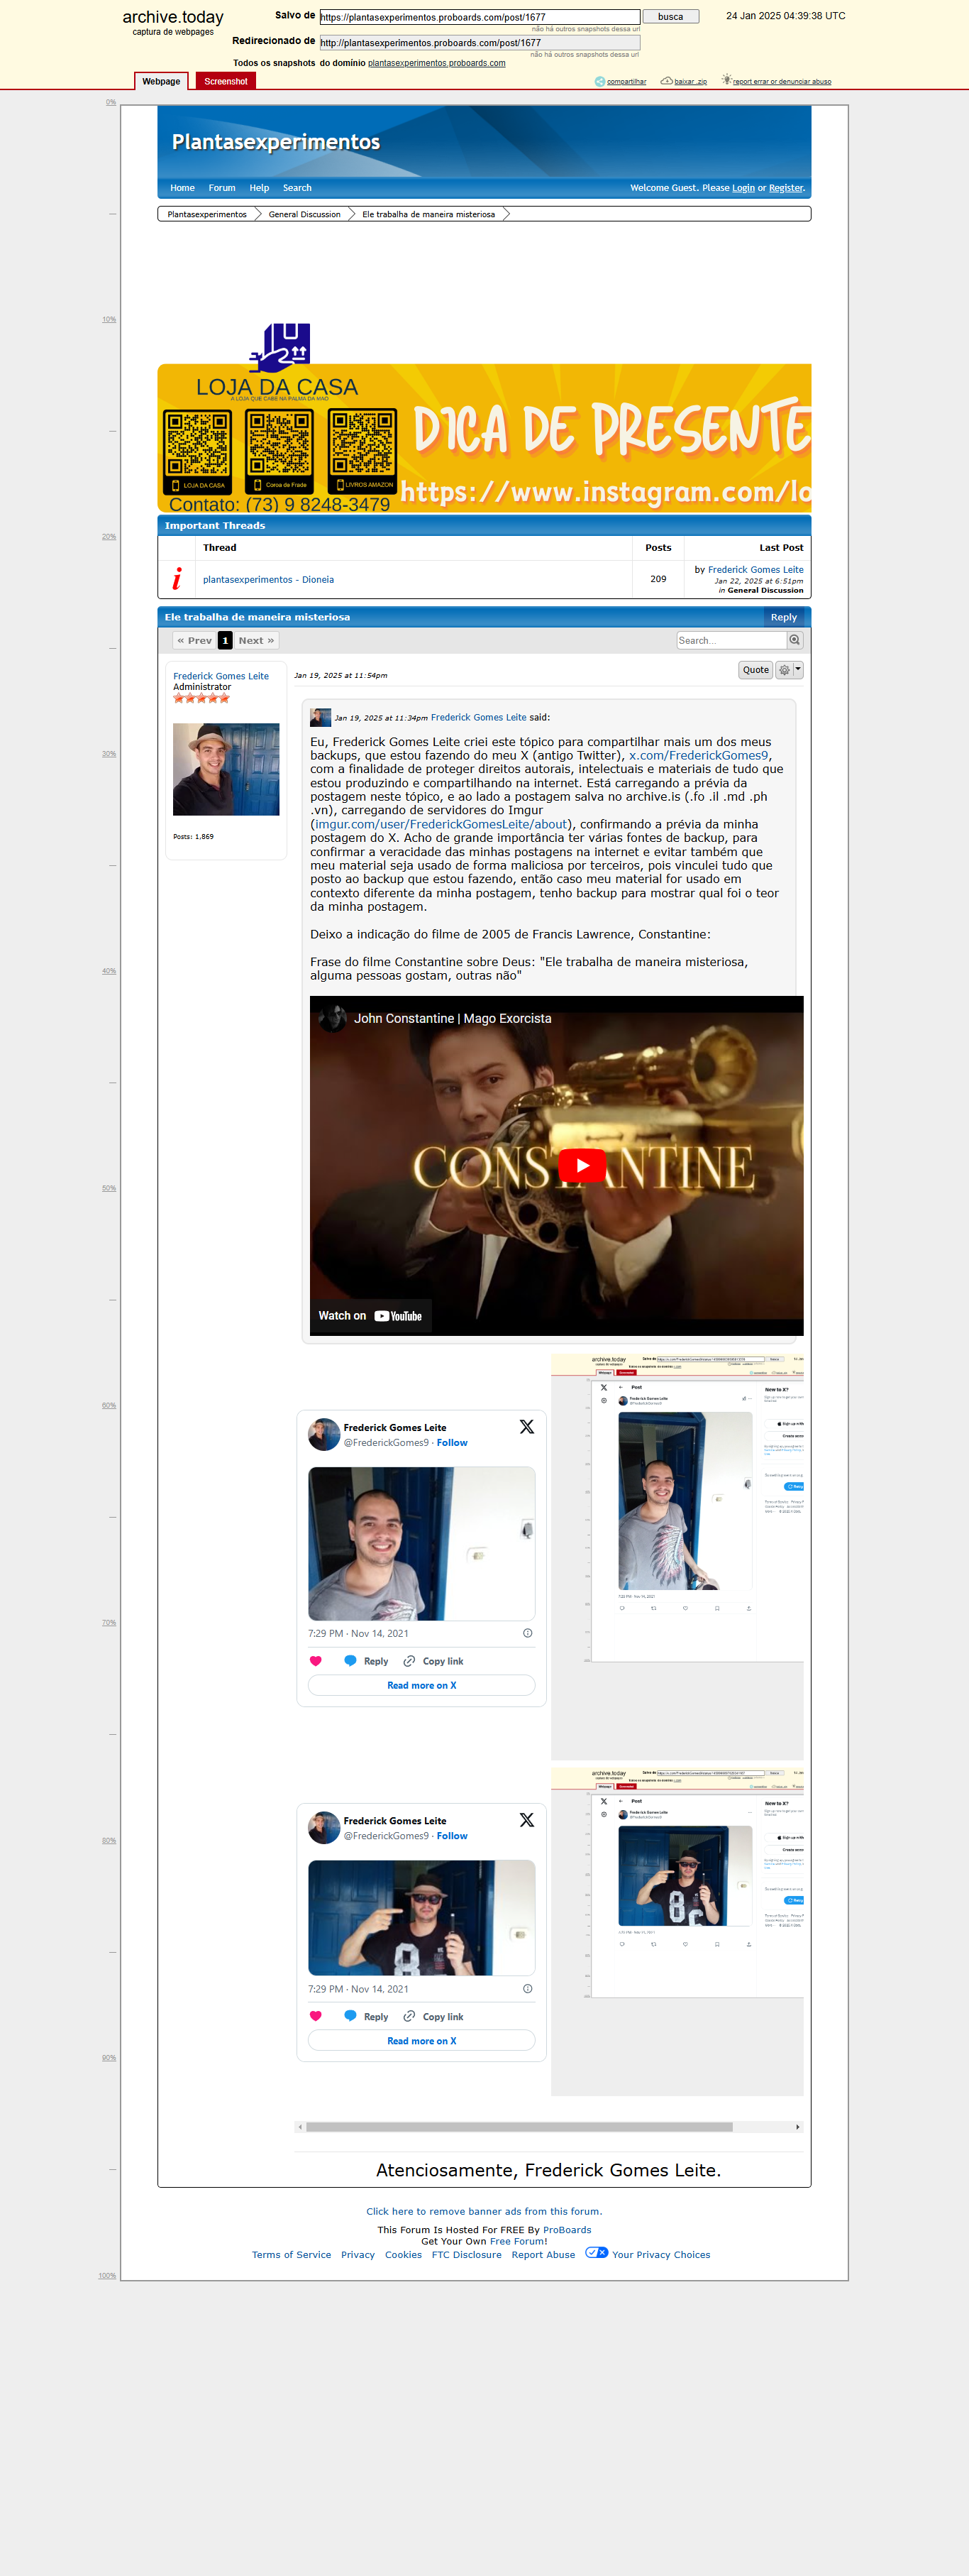
Task: Open plantasexperimentos - Dioneia thread link
Action: click(x=267, y=579)
